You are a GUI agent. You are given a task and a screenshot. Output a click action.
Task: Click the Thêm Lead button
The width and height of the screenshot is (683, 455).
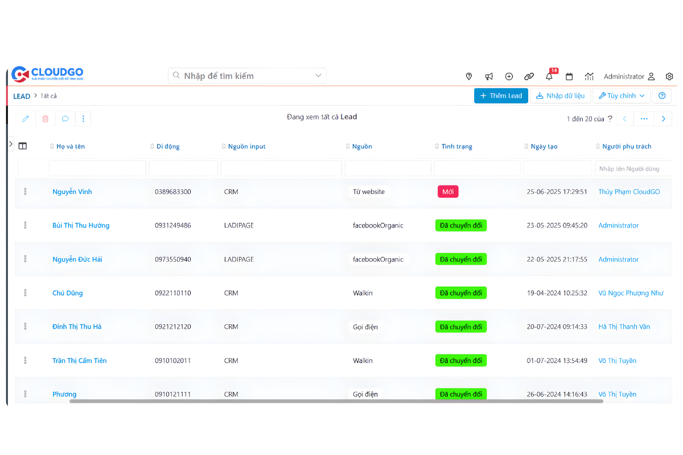pos(501,96)
